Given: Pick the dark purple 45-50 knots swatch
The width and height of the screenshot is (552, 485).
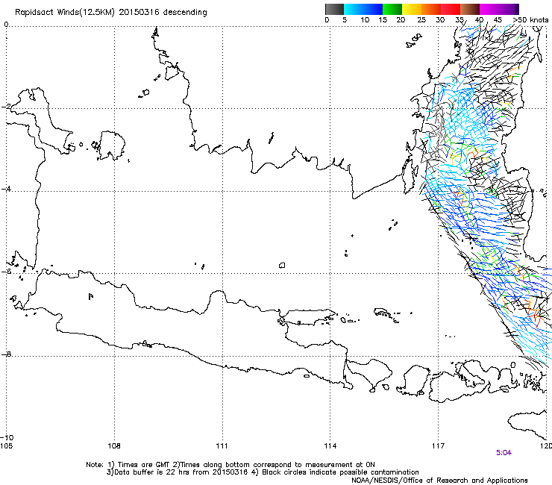Looking at the screenshot, I should (x=509, y=9).
